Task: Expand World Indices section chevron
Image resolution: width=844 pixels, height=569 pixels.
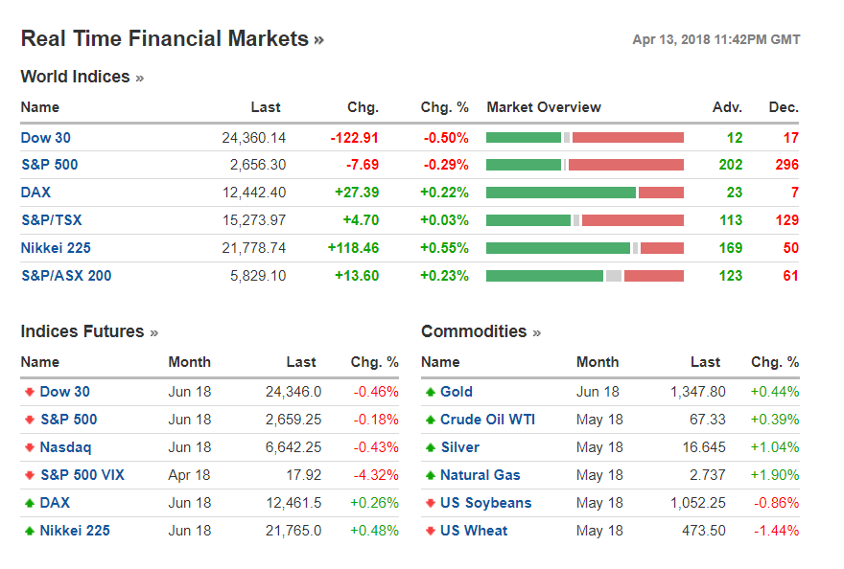Action: pyautogui.click(x=140, y=78)
